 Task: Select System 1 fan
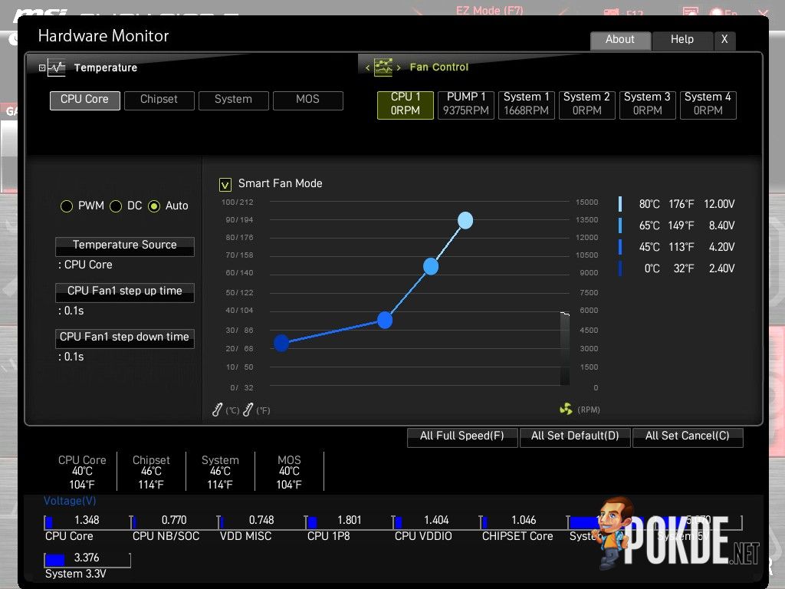click(526, 104)
